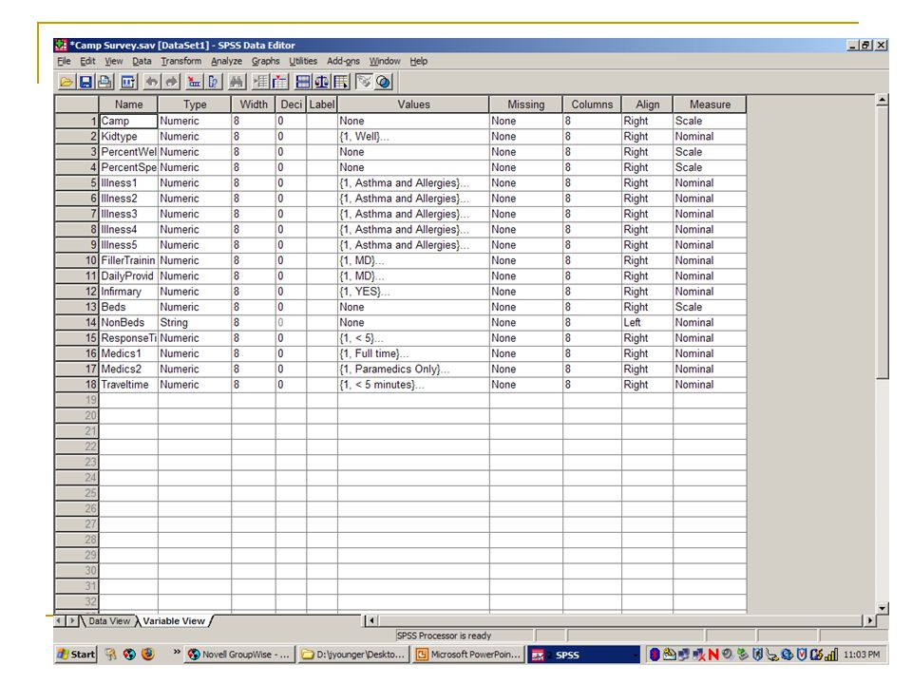Click the Name column header
This screenshot has width=912, height=684.
[128, 104]
